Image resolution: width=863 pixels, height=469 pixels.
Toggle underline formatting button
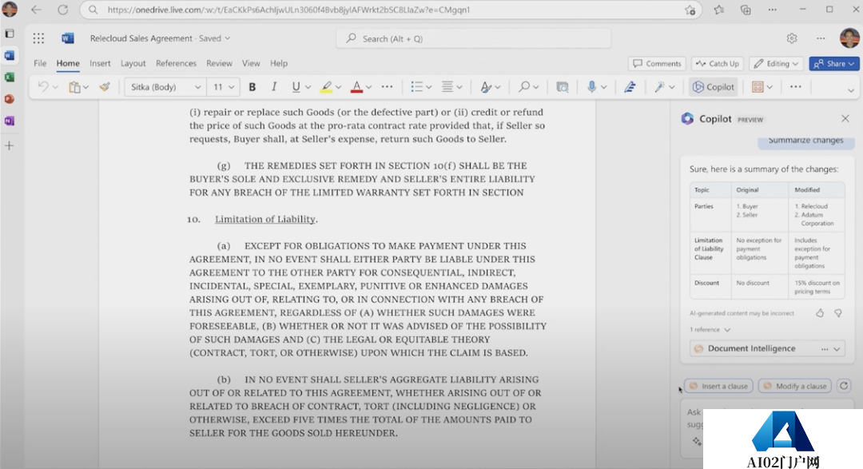pos(296,87)
